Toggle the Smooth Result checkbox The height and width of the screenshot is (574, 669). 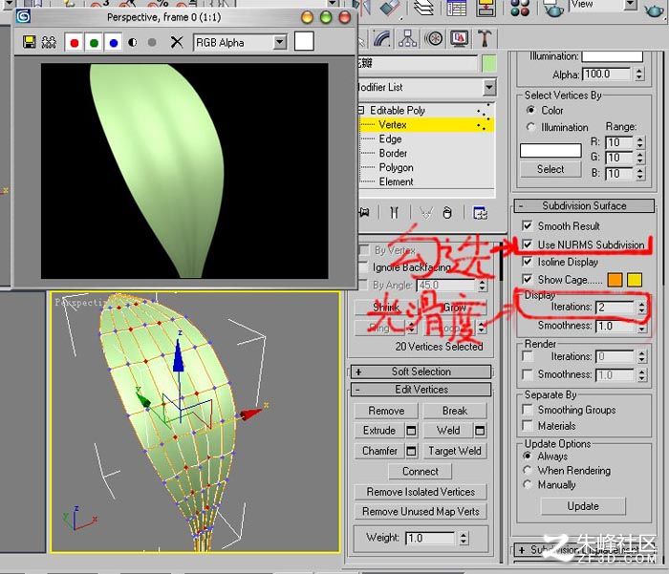(x=528, y=225)
